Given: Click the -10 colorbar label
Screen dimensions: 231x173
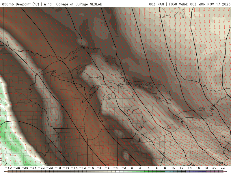Looking at the screenshot, I should [91, 168].
